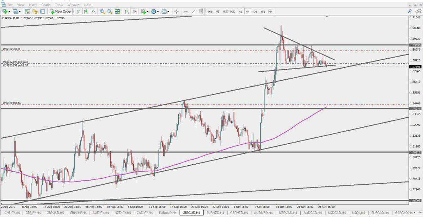Tile chart windows icon

[x=117, y=11]
